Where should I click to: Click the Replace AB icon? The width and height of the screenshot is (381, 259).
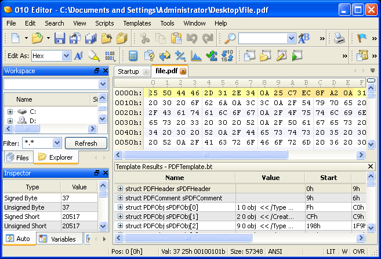(304, 38)
